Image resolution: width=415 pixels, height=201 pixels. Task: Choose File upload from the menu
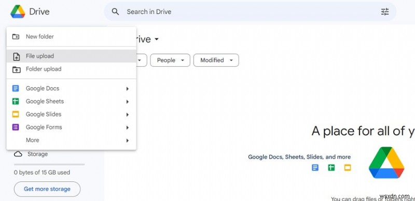point(72,56)
